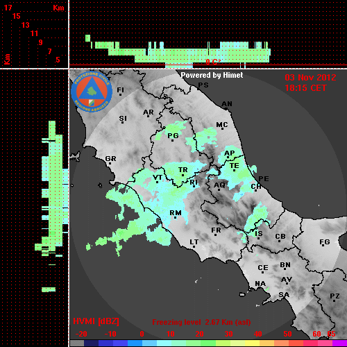
Task: Select the yellow swatch on dBZ color bar
Action: (252, 344)
